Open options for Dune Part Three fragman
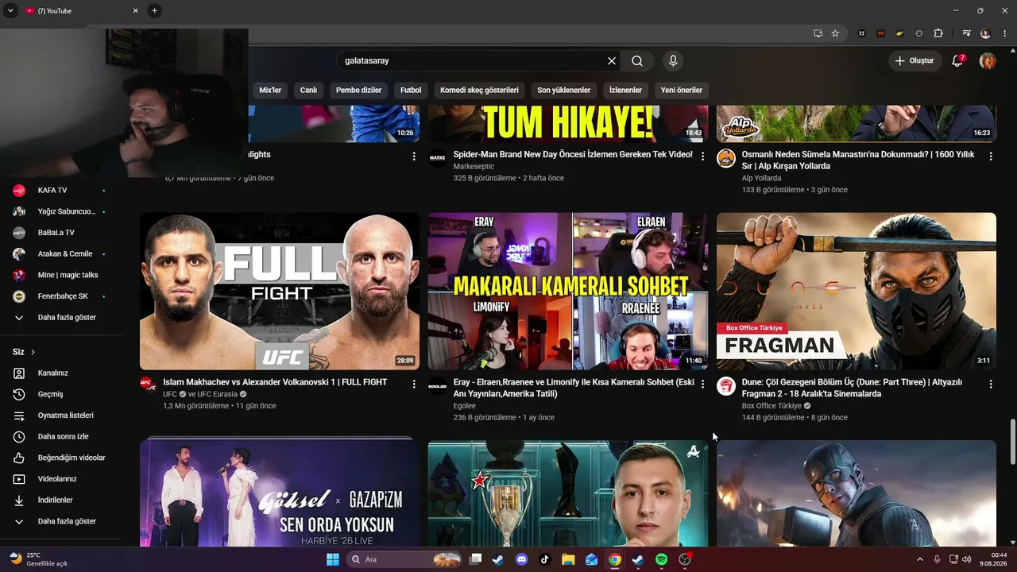Viewport: 1017px width, 572px height. [991, 384]
